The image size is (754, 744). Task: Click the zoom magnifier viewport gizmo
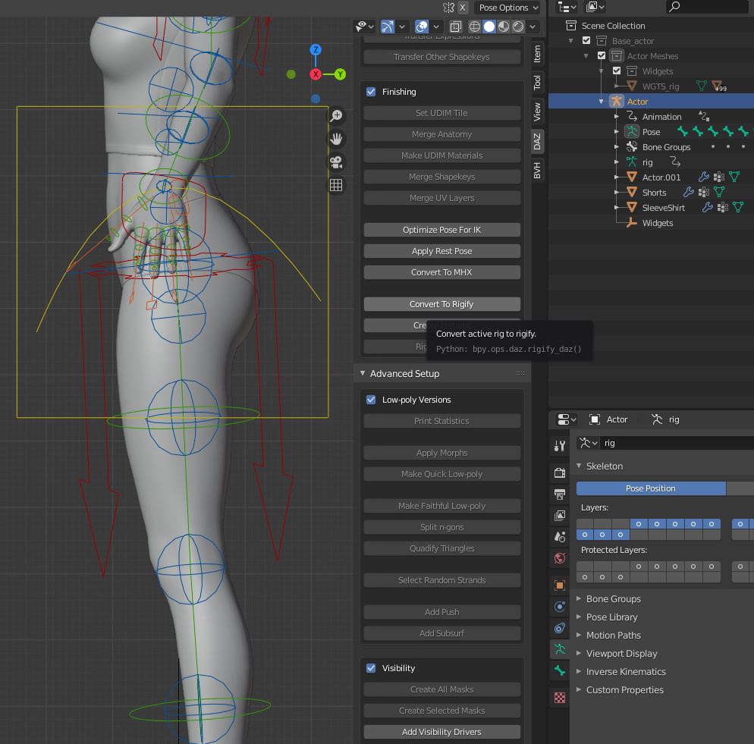(x=336, y=116)
